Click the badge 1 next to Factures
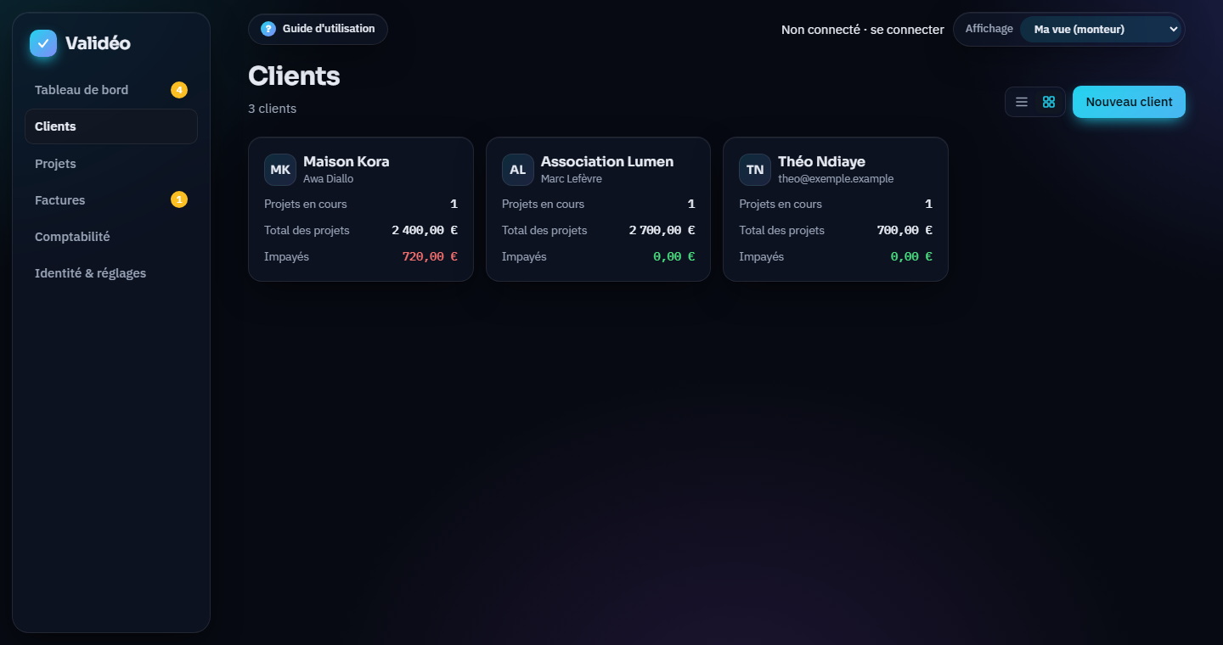This screenshot has height=645, width=1223. click(x=179, y=199)
